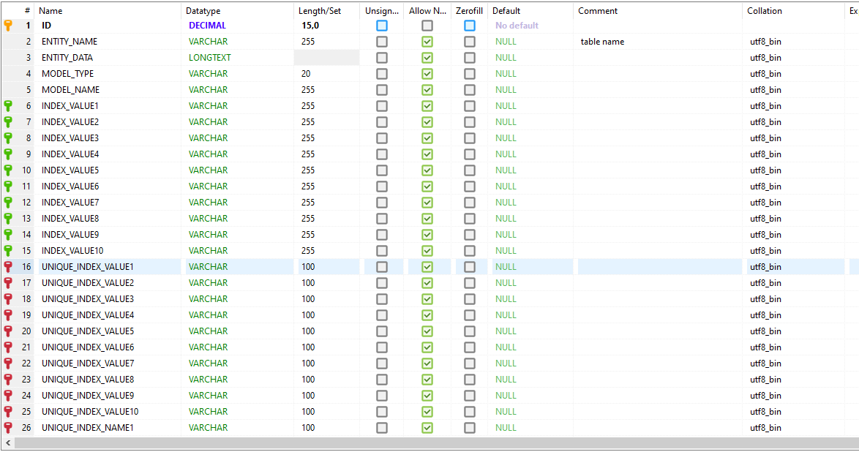Click red unique key icon for UNIQUE_INDEX_VALUE8

click(8, 379)
